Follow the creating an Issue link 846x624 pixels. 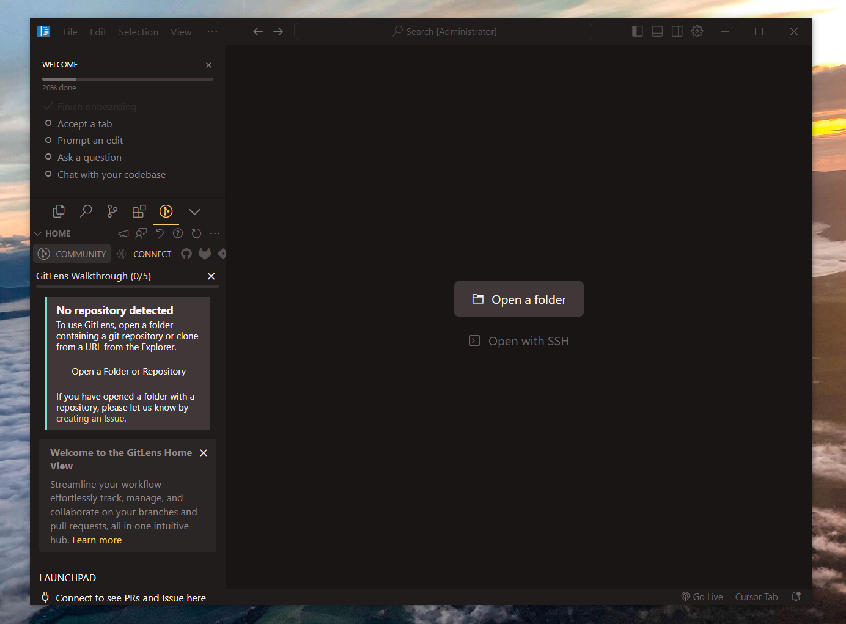pos(90,419)
